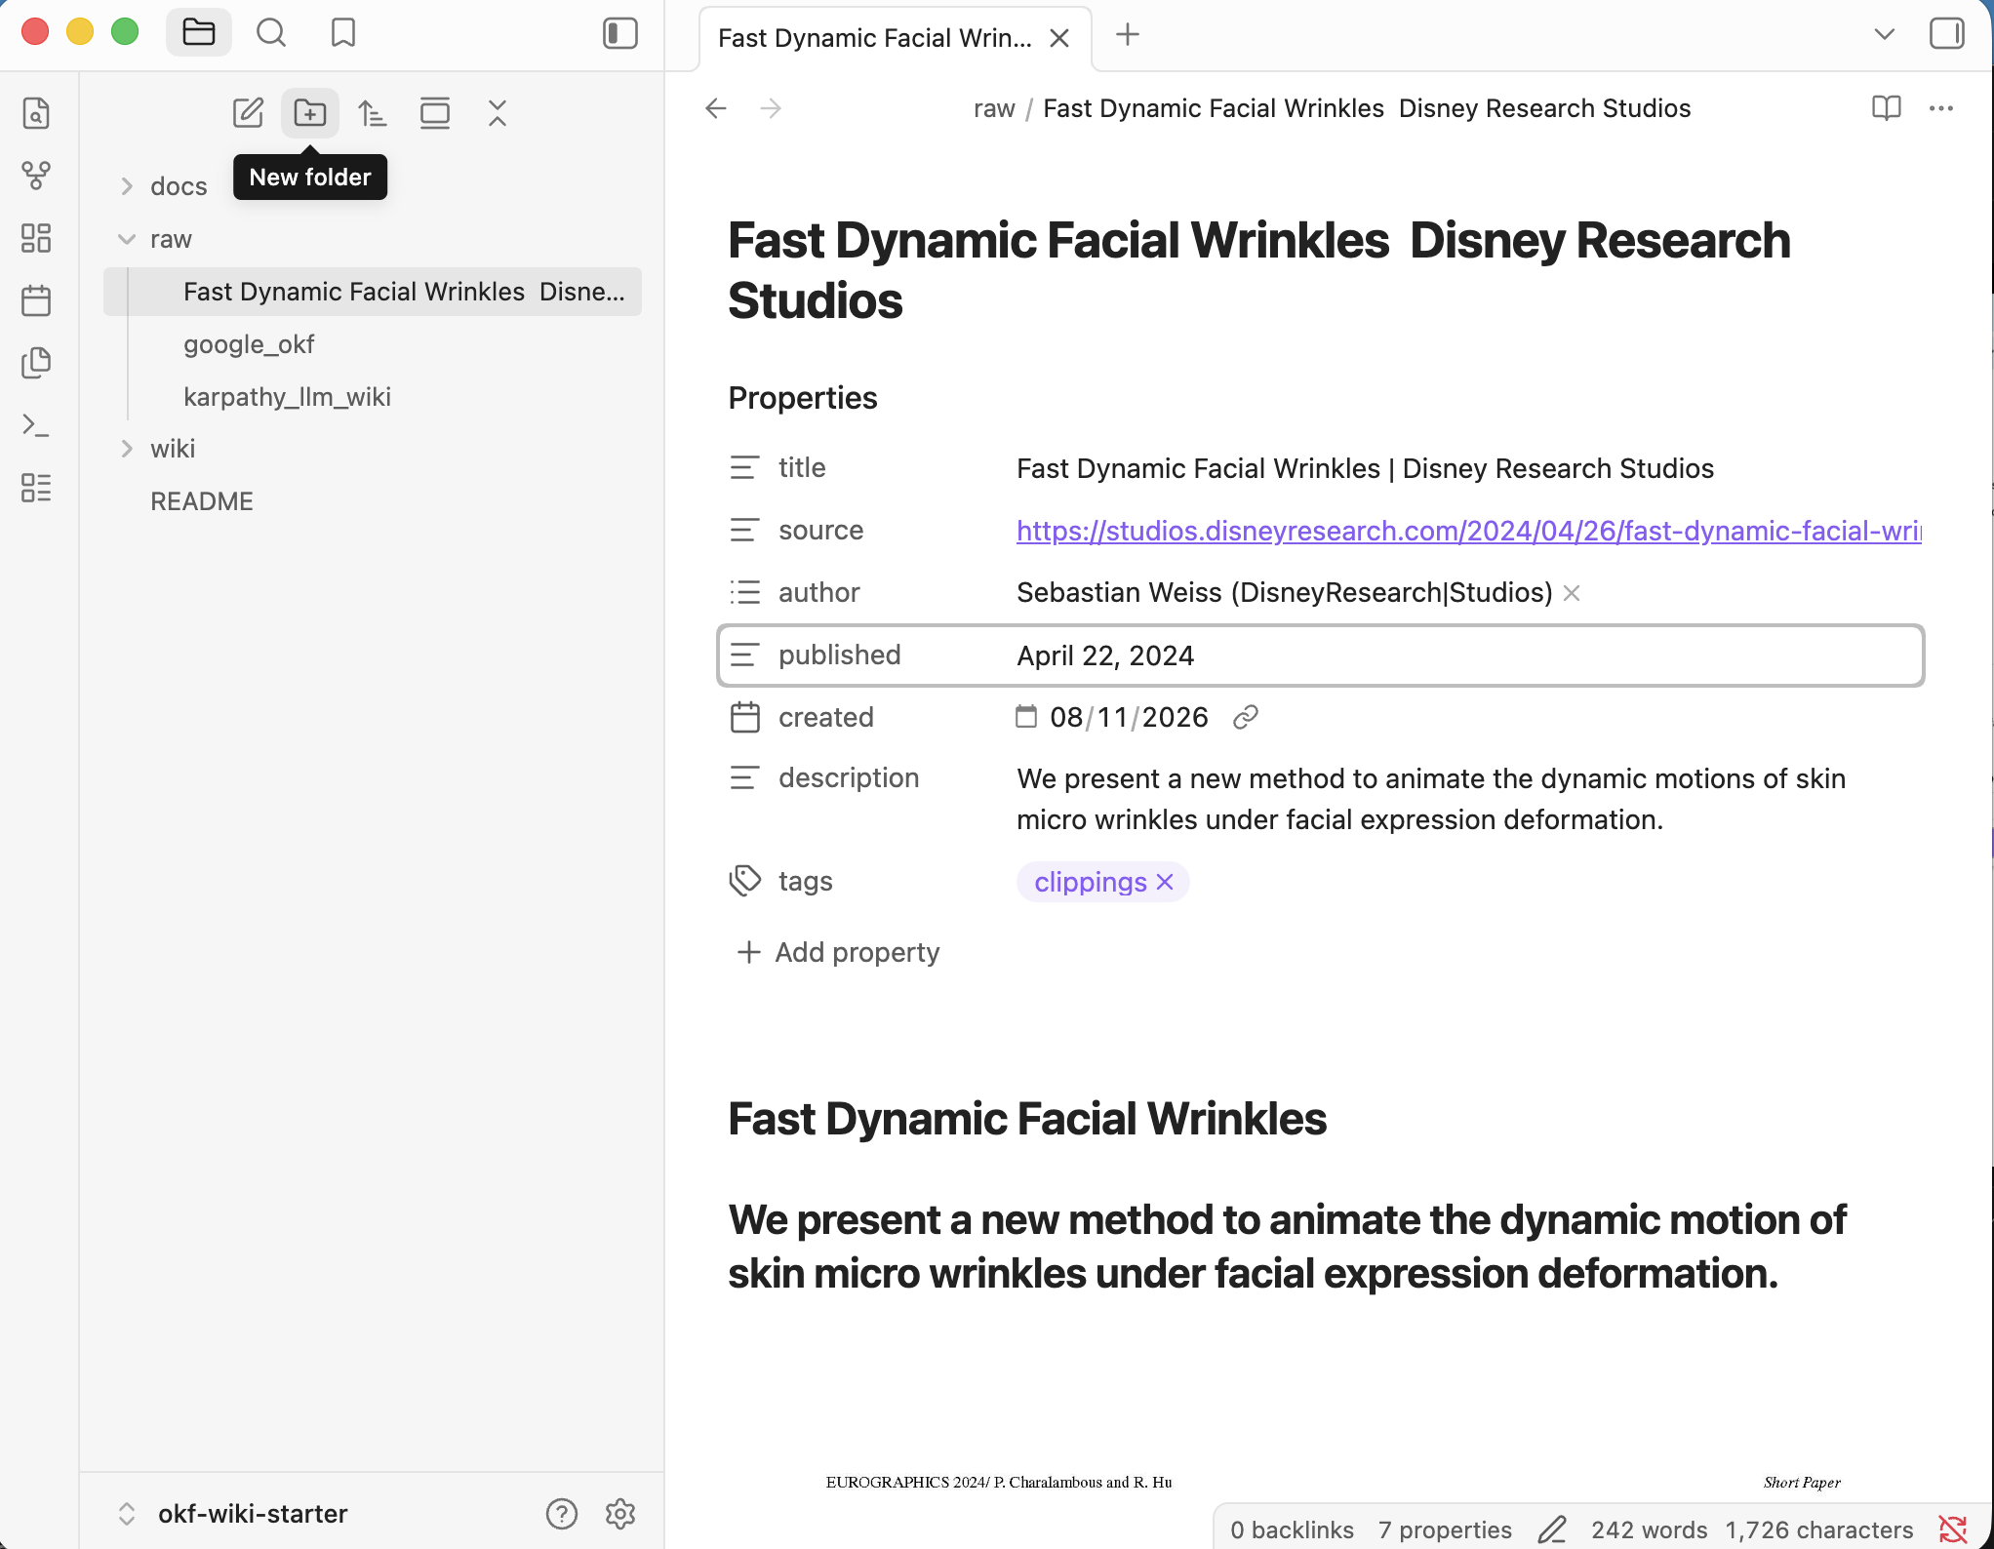Click the clippings tag
This screenshot has width=1994, height=1549.
click(1090, 882)
